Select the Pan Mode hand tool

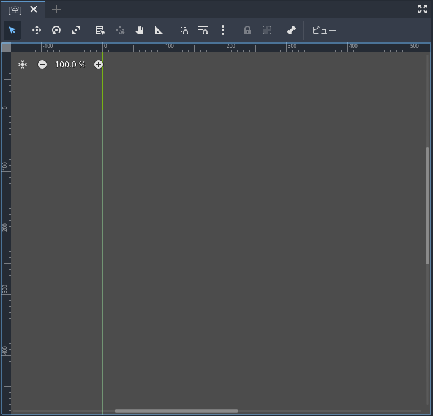tap(140, 30)
